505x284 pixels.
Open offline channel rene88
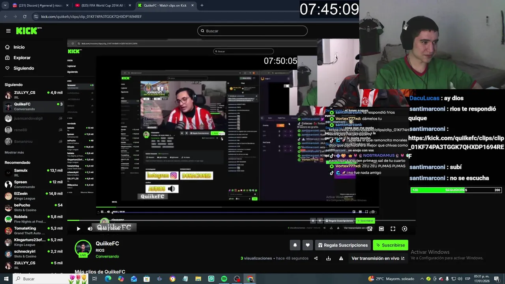34,130
